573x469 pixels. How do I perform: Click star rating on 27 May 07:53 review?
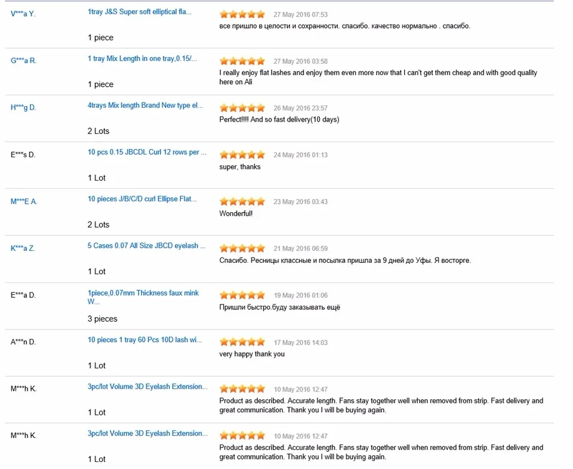[242, 14]
